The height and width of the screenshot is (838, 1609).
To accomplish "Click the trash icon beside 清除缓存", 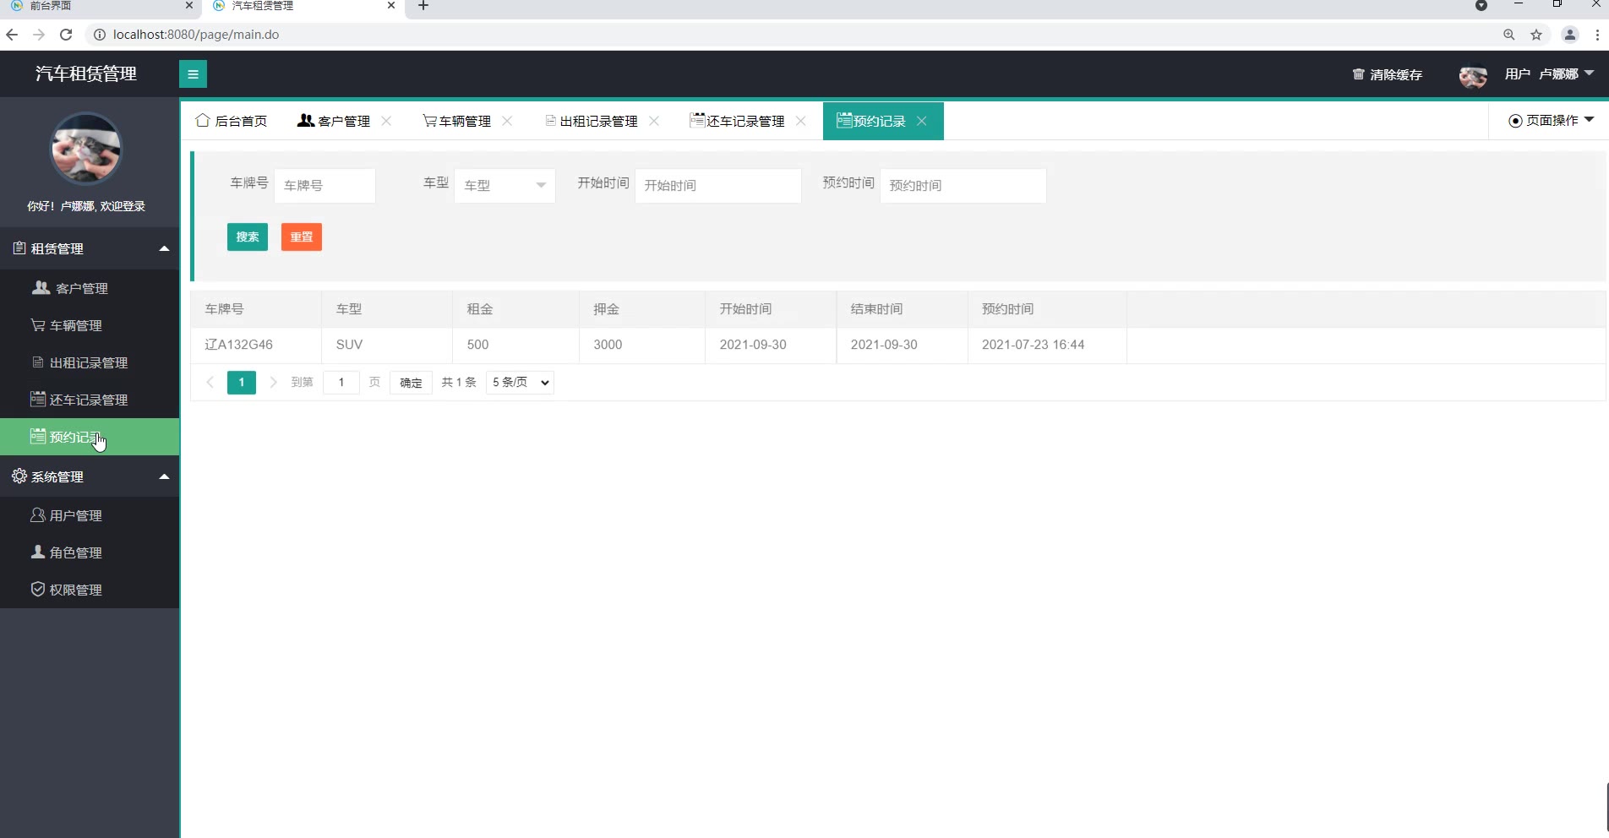I will [x=1358, y=74].
